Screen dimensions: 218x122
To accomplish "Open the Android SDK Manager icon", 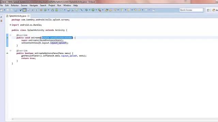I will click(52, 10).
